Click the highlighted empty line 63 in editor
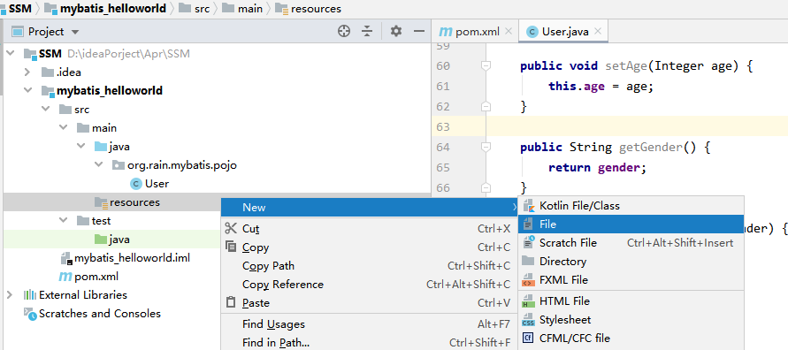Viewport: 788px width, 350px height. click(x=638, y=126)
